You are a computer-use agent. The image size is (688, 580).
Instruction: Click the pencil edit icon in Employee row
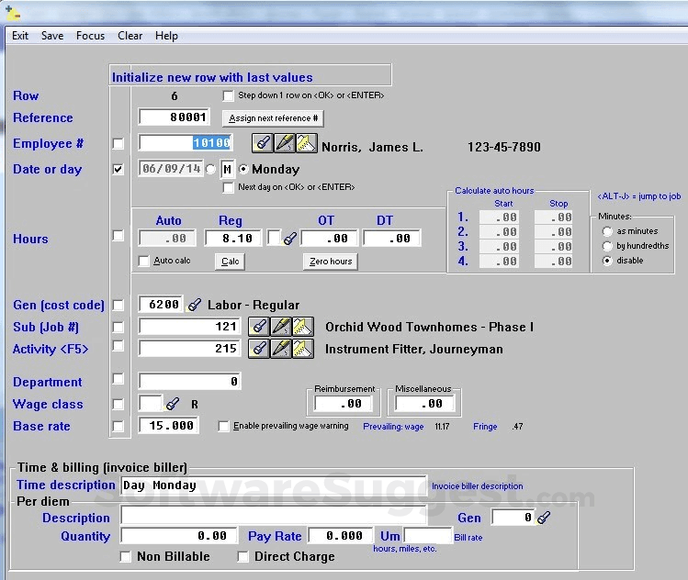tap(284, 143)
